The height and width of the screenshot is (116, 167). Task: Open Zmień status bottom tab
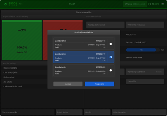click(69, 112)
